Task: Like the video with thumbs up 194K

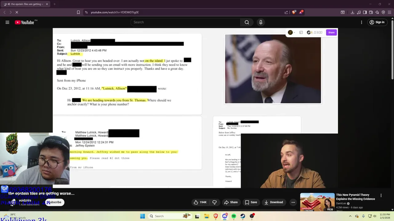Action: 200,202
